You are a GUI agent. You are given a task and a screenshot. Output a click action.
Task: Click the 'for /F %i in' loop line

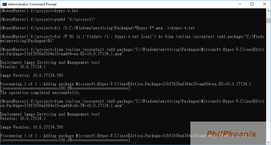point(132,39)
